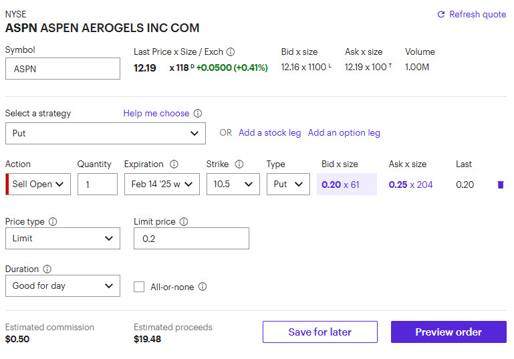
Task: Open the Duration dropdown Good for day
Action: (63, 285)
